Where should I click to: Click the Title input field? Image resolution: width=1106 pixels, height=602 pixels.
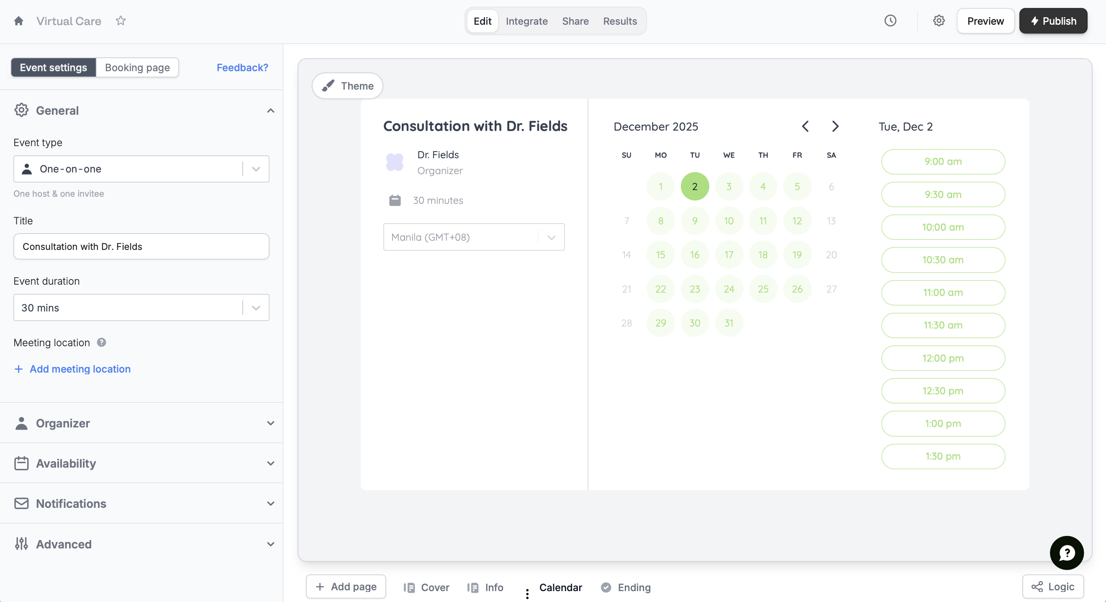(x=141, y=246)
